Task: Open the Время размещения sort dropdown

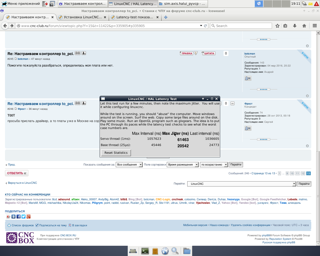Action: pyautogui.click(x=182, y=164)
